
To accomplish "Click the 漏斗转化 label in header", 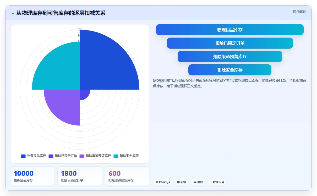I will tap(299, 12).
